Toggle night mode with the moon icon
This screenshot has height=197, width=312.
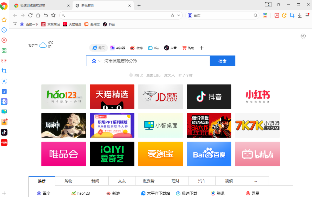point(284,15)
